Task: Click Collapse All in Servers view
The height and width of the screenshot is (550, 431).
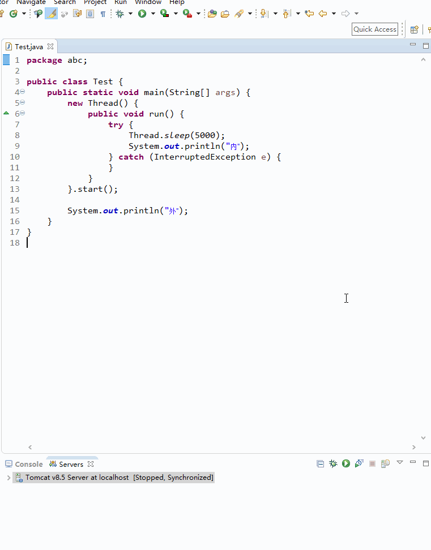Action: [x=320, y=464]
